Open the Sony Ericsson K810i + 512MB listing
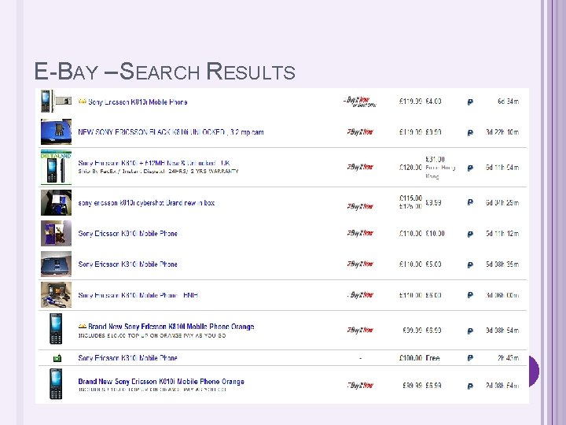 coord(154,163)
